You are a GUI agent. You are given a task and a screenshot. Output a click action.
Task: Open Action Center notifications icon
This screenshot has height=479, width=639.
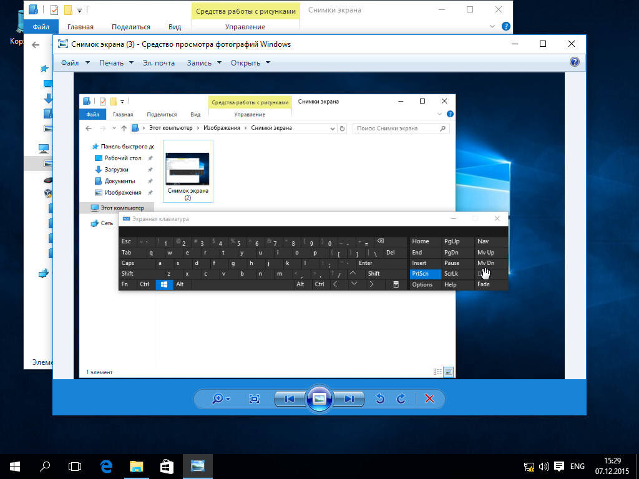point(559,467)
